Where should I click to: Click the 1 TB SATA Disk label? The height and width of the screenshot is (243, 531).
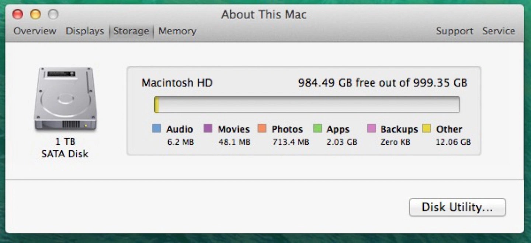[x=65, y=148]
